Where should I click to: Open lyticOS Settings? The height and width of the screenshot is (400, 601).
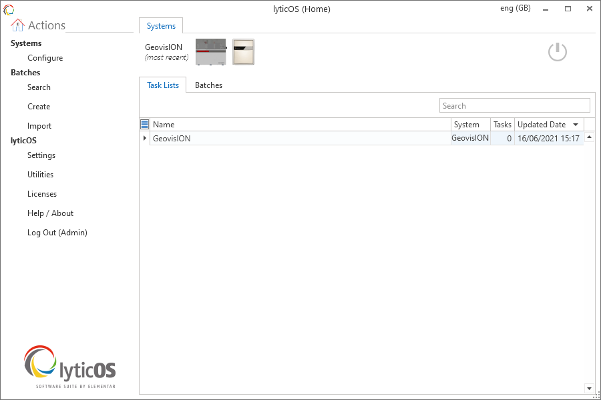[41, 155]
